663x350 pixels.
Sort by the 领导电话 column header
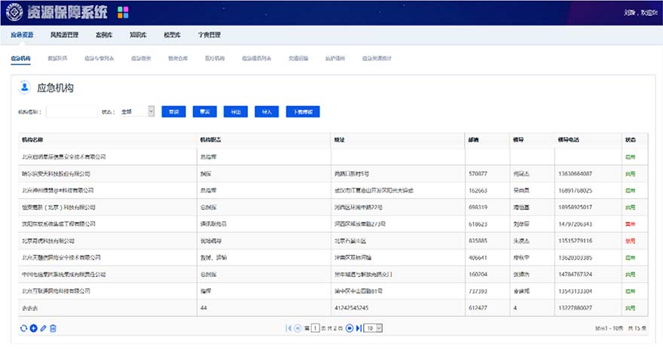(588, 140)
